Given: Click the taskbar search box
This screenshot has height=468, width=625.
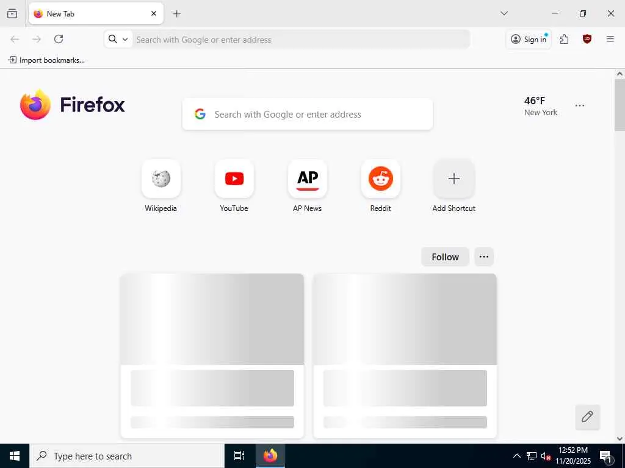Looking at the screenshot, I should [x=127, y=456].
